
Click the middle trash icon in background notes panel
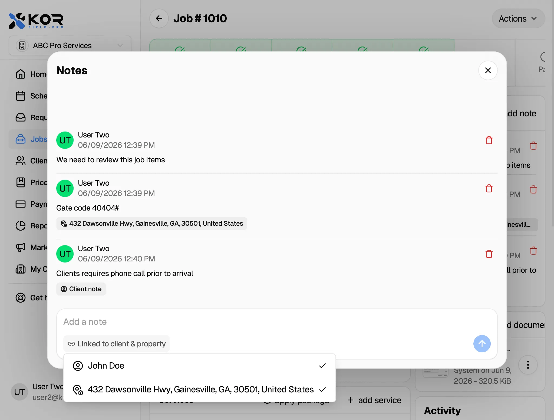pos(533,189)
